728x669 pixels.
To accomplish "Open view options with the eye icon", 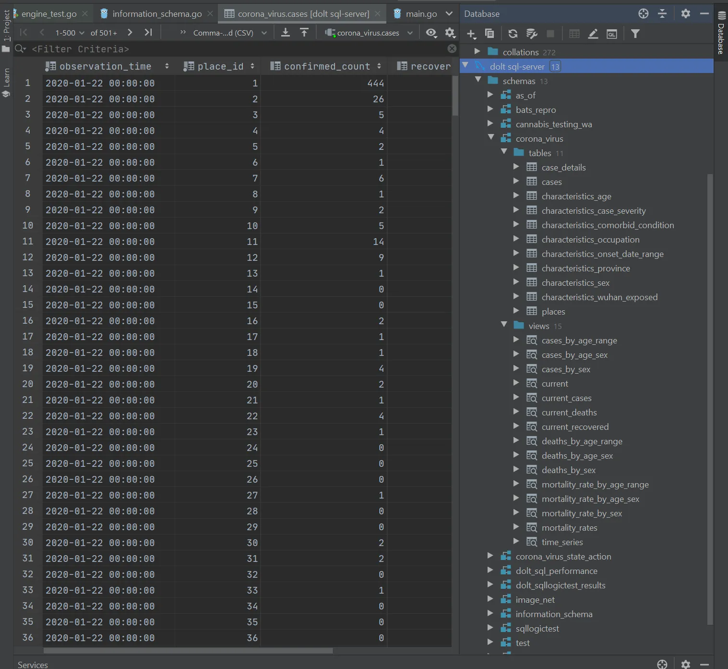I will 431,33.
